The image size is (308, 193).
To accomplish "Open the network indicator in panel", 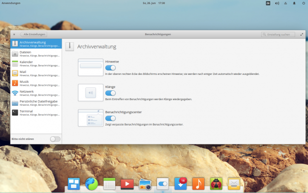I will click(286, 3).
